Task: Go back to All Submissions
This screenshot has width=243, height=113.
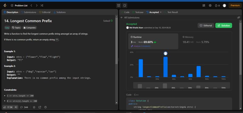Action: (x=130, y=18)
